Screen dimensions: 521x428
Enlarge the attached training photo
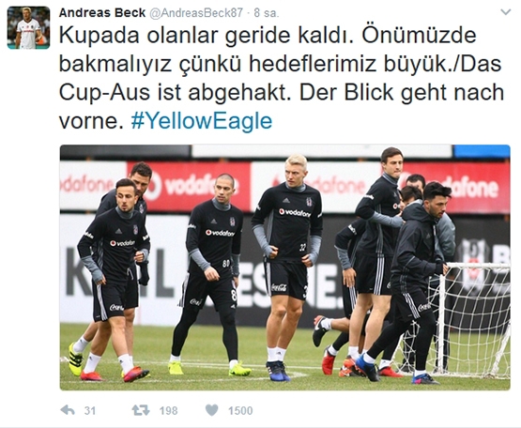pos(284,267)
